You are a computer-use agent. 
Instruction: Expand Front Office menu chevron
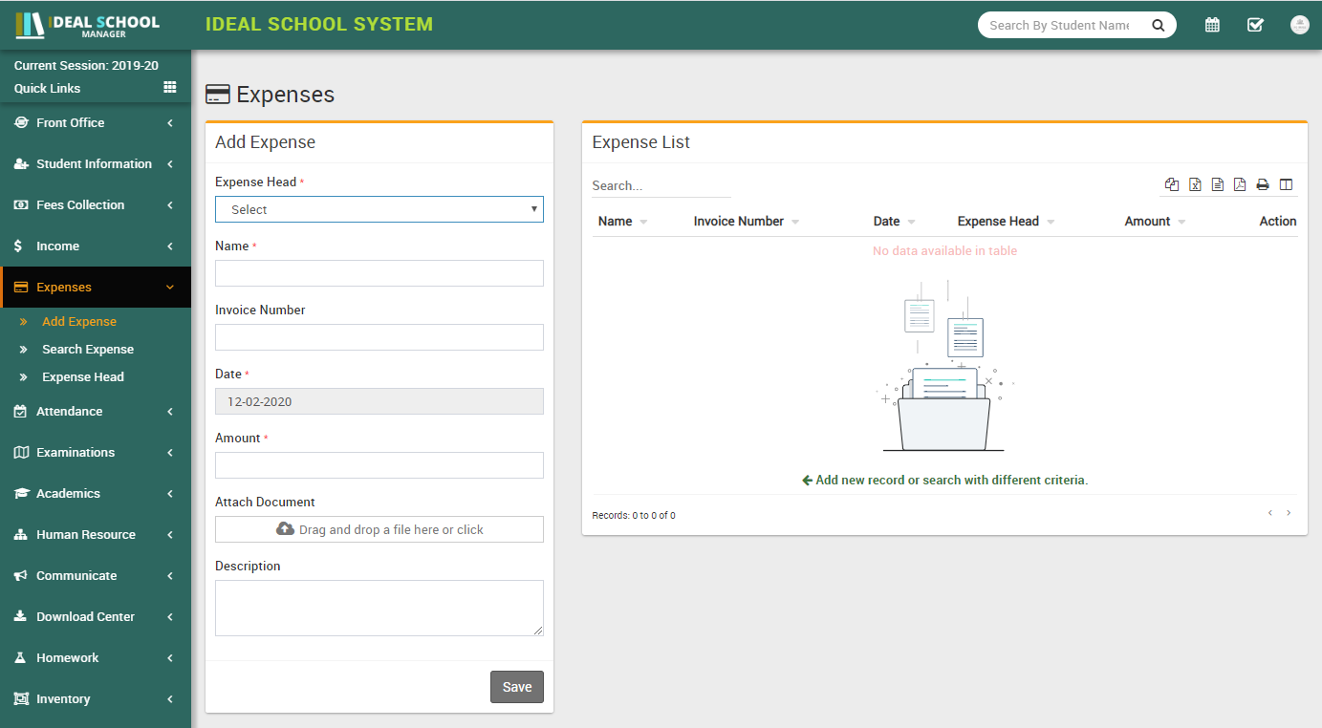click(x=170, y=123)
